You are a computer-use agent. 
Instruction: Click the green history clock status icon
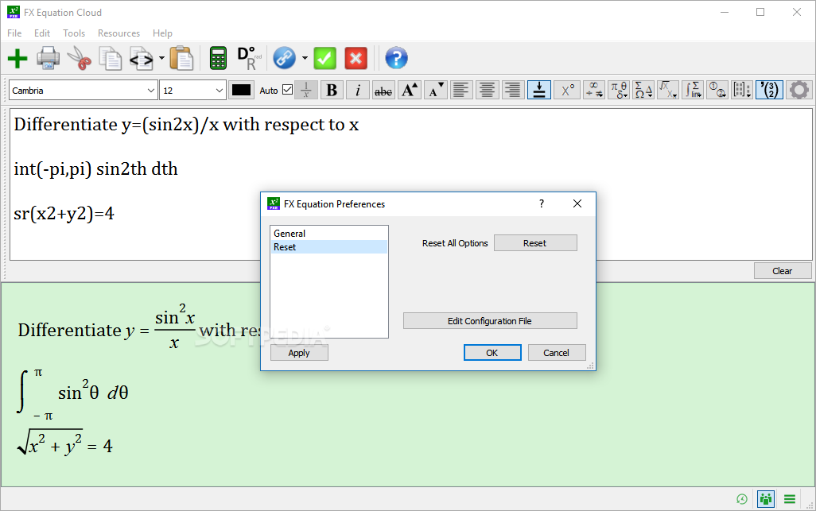tap(742, 500)
